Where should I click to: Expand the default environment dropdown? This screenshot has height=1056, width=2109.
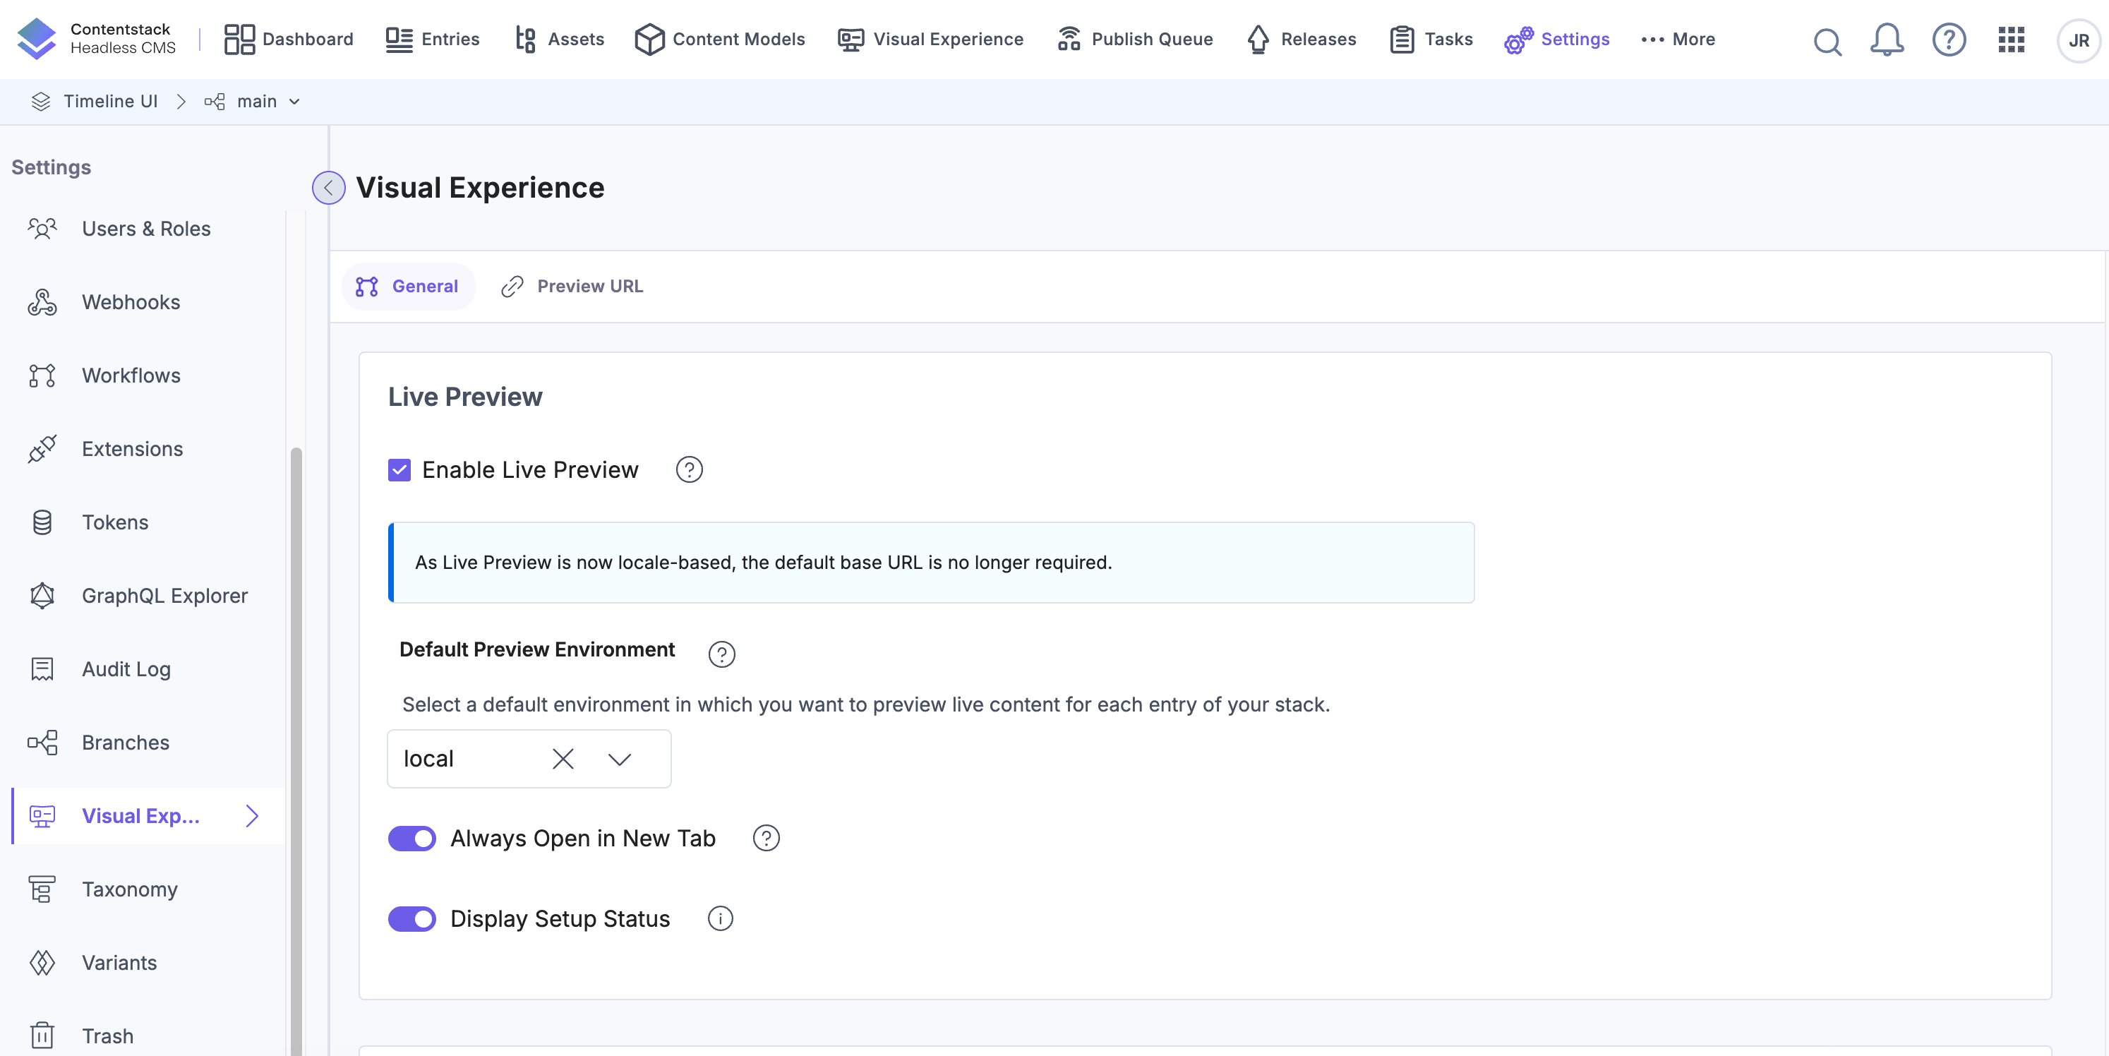(620, 759)
